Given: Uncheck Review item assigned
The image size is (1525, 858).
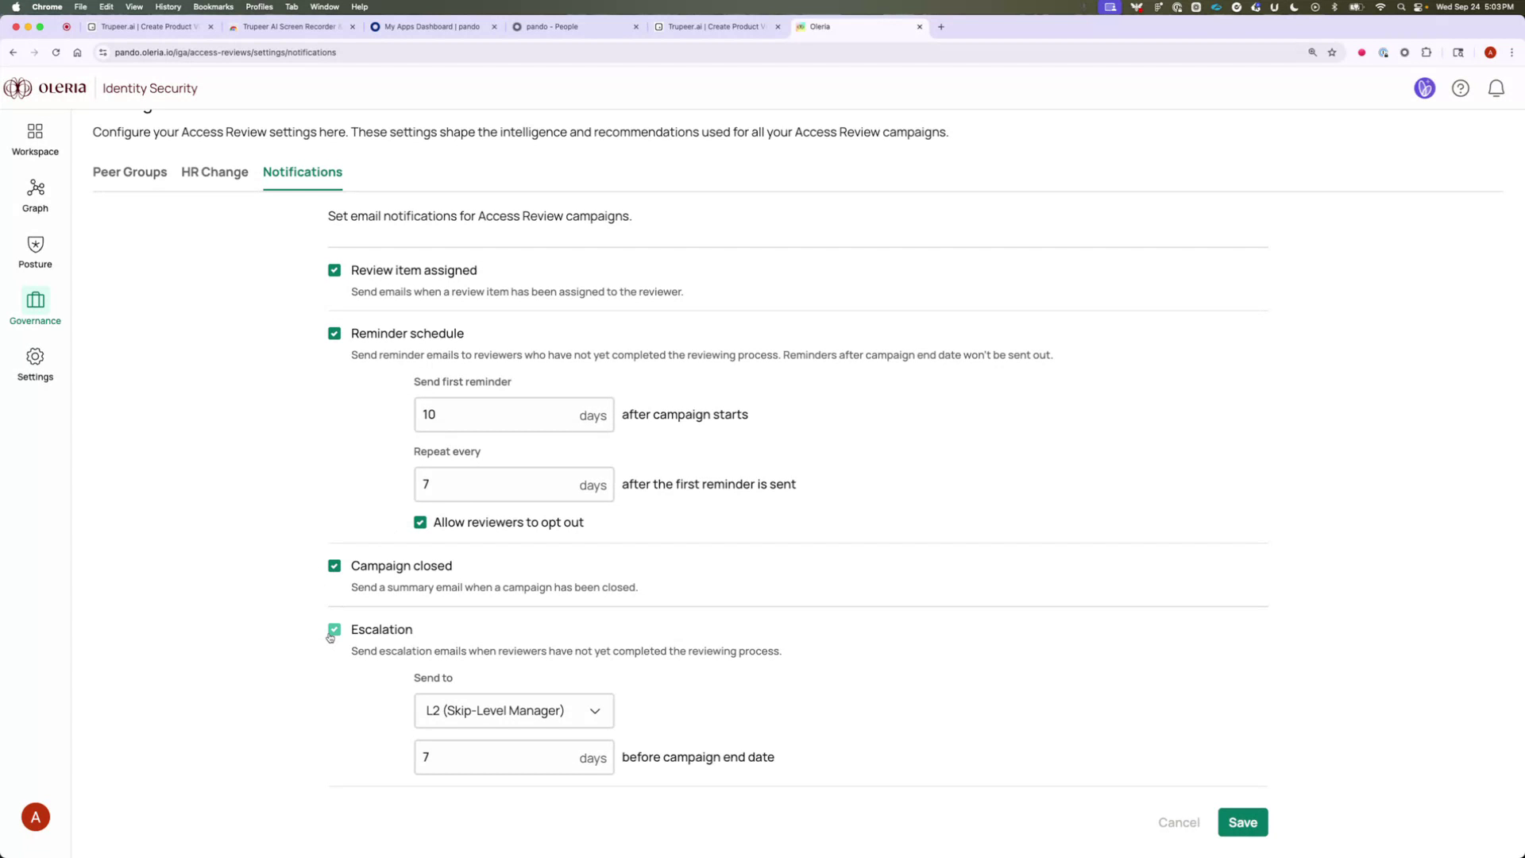Looking at the screenshot, I should pos(334,270).
